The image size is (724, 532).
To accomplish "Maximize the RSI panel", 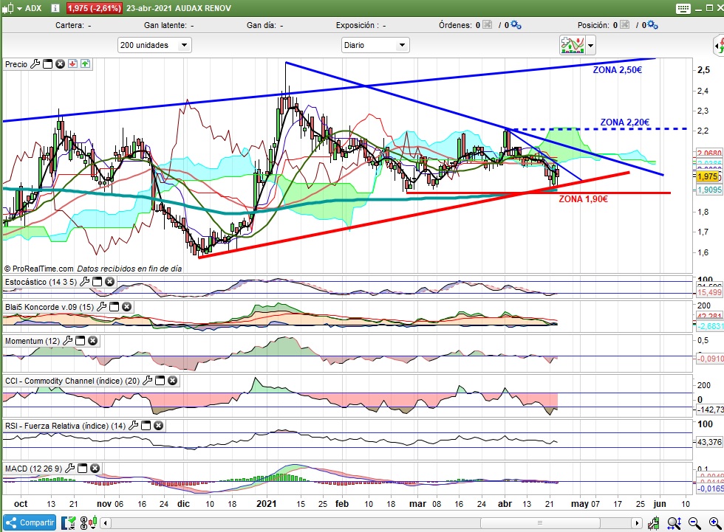I will pos(146,426).
